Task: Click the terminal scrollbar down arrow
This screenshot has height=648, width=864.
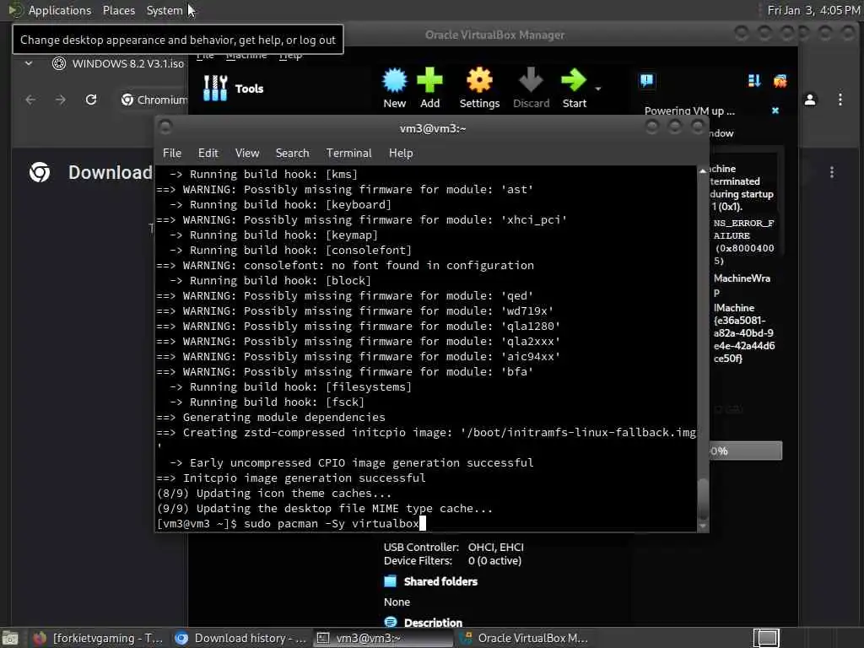Action: [x=703, y=526]
